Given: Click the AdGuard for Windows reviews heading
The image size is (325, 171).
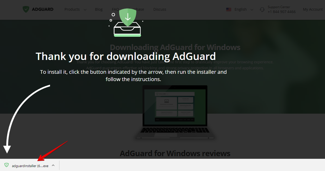Looking at the screenshot, I should [x=175, y=153].
